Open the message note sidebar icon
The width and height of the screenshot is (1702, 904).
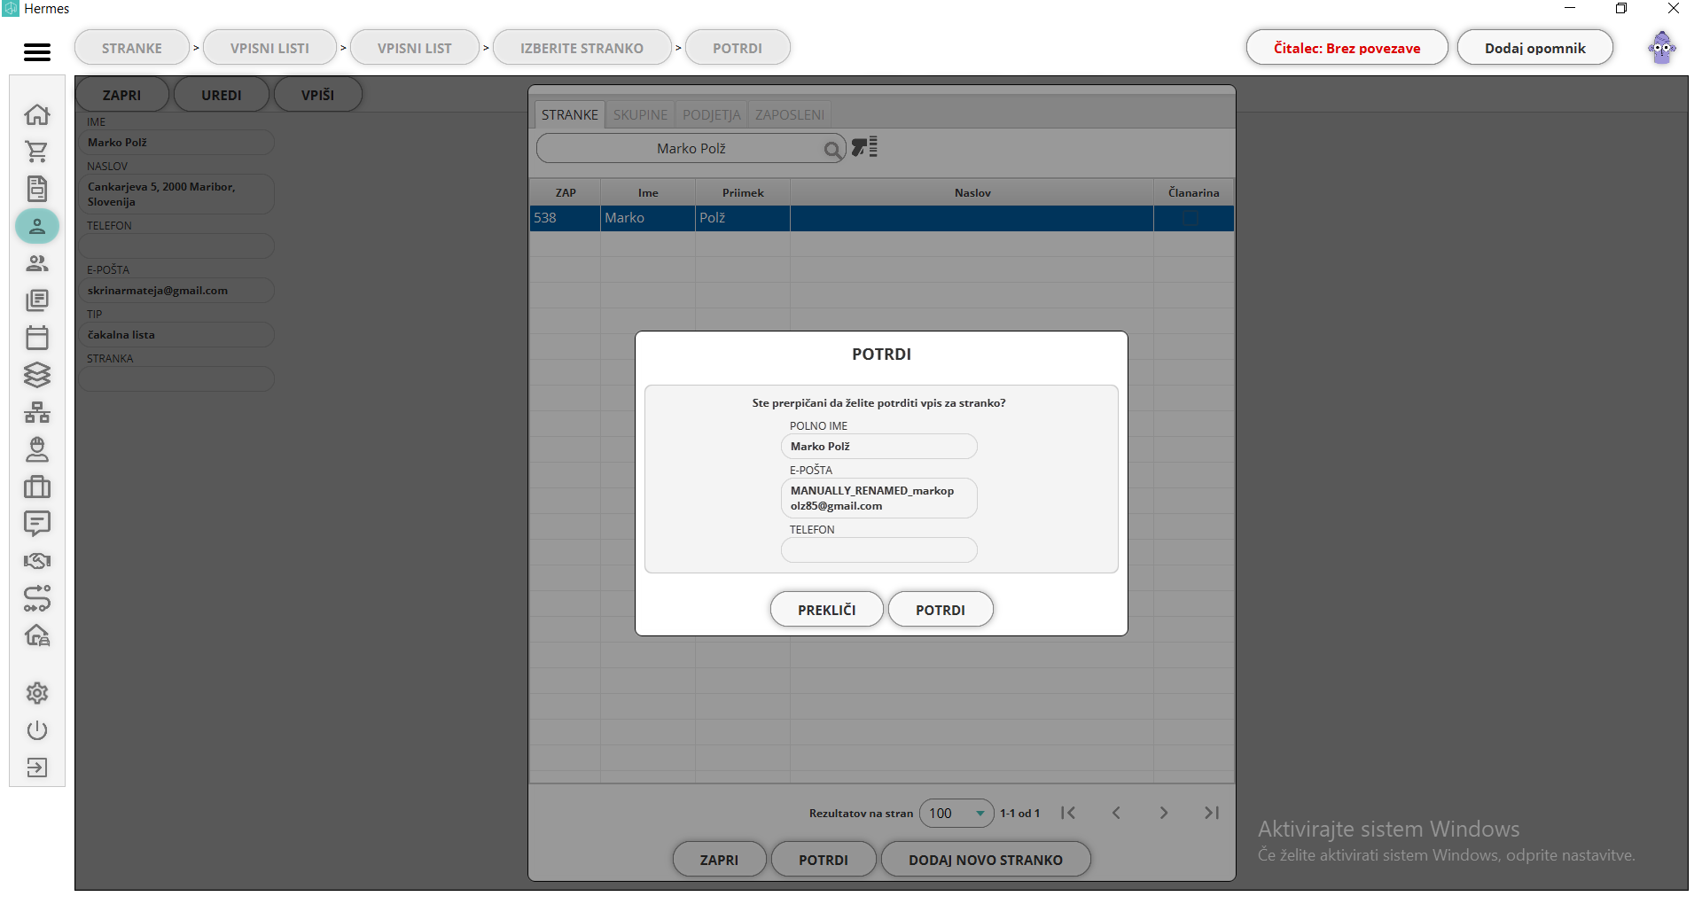37,524
